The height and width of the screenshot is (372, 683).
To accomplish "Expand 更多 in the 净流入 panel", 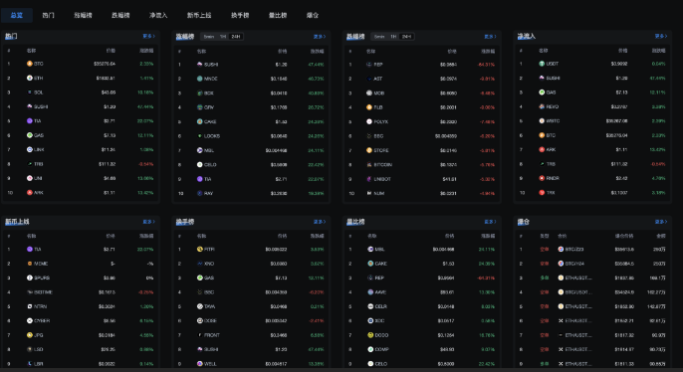I will (x=661, y=36).
